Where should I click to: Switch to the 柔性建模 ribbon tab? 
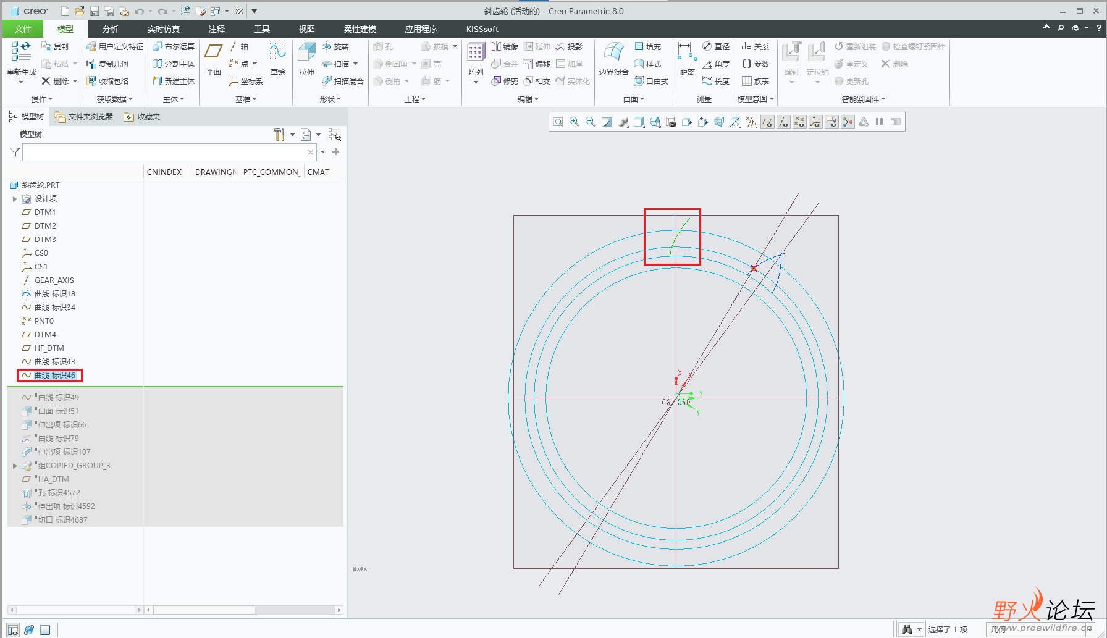(360, 29)
